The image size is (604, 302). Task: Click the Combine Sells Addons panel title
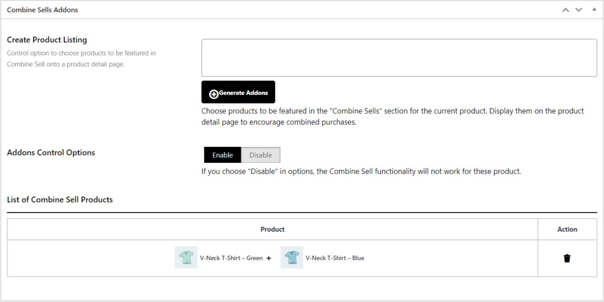coord(43,10)
